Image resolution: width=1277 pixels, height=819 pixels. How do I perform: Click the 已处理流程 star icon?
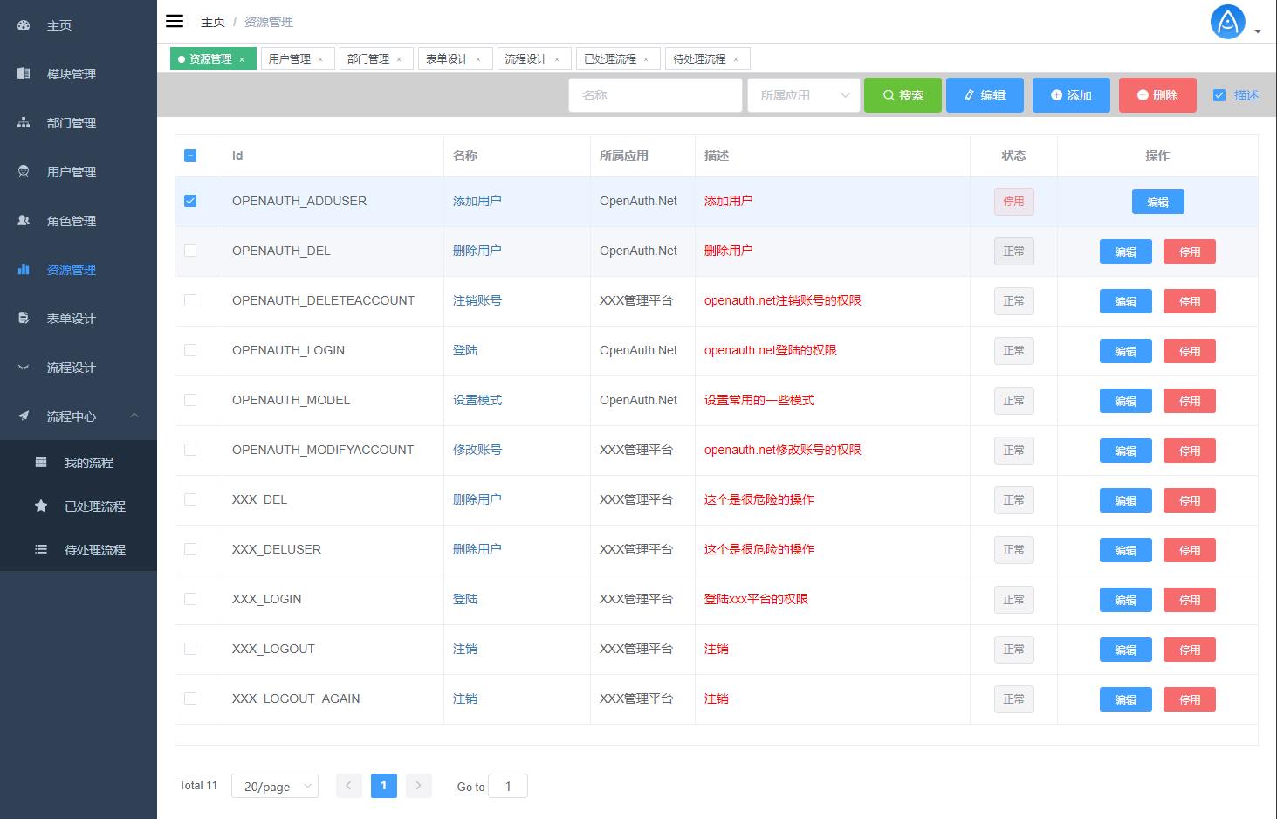[x=41, y=506]
